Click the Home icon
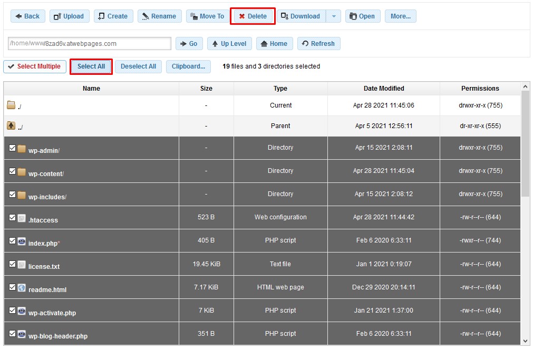533x349 pixels. point(264,44)
